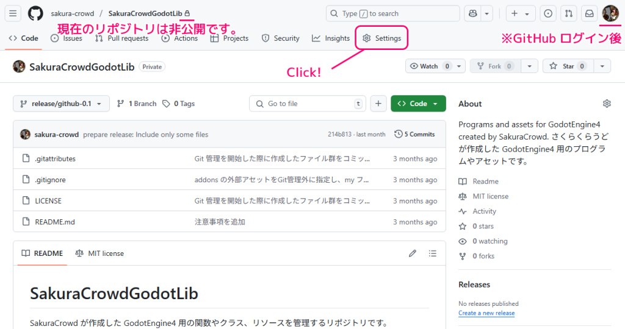The width and height of the screenshot is (625, 329).
Task: Open the notifications inbox icon
Action: click(x=588, y=13)
